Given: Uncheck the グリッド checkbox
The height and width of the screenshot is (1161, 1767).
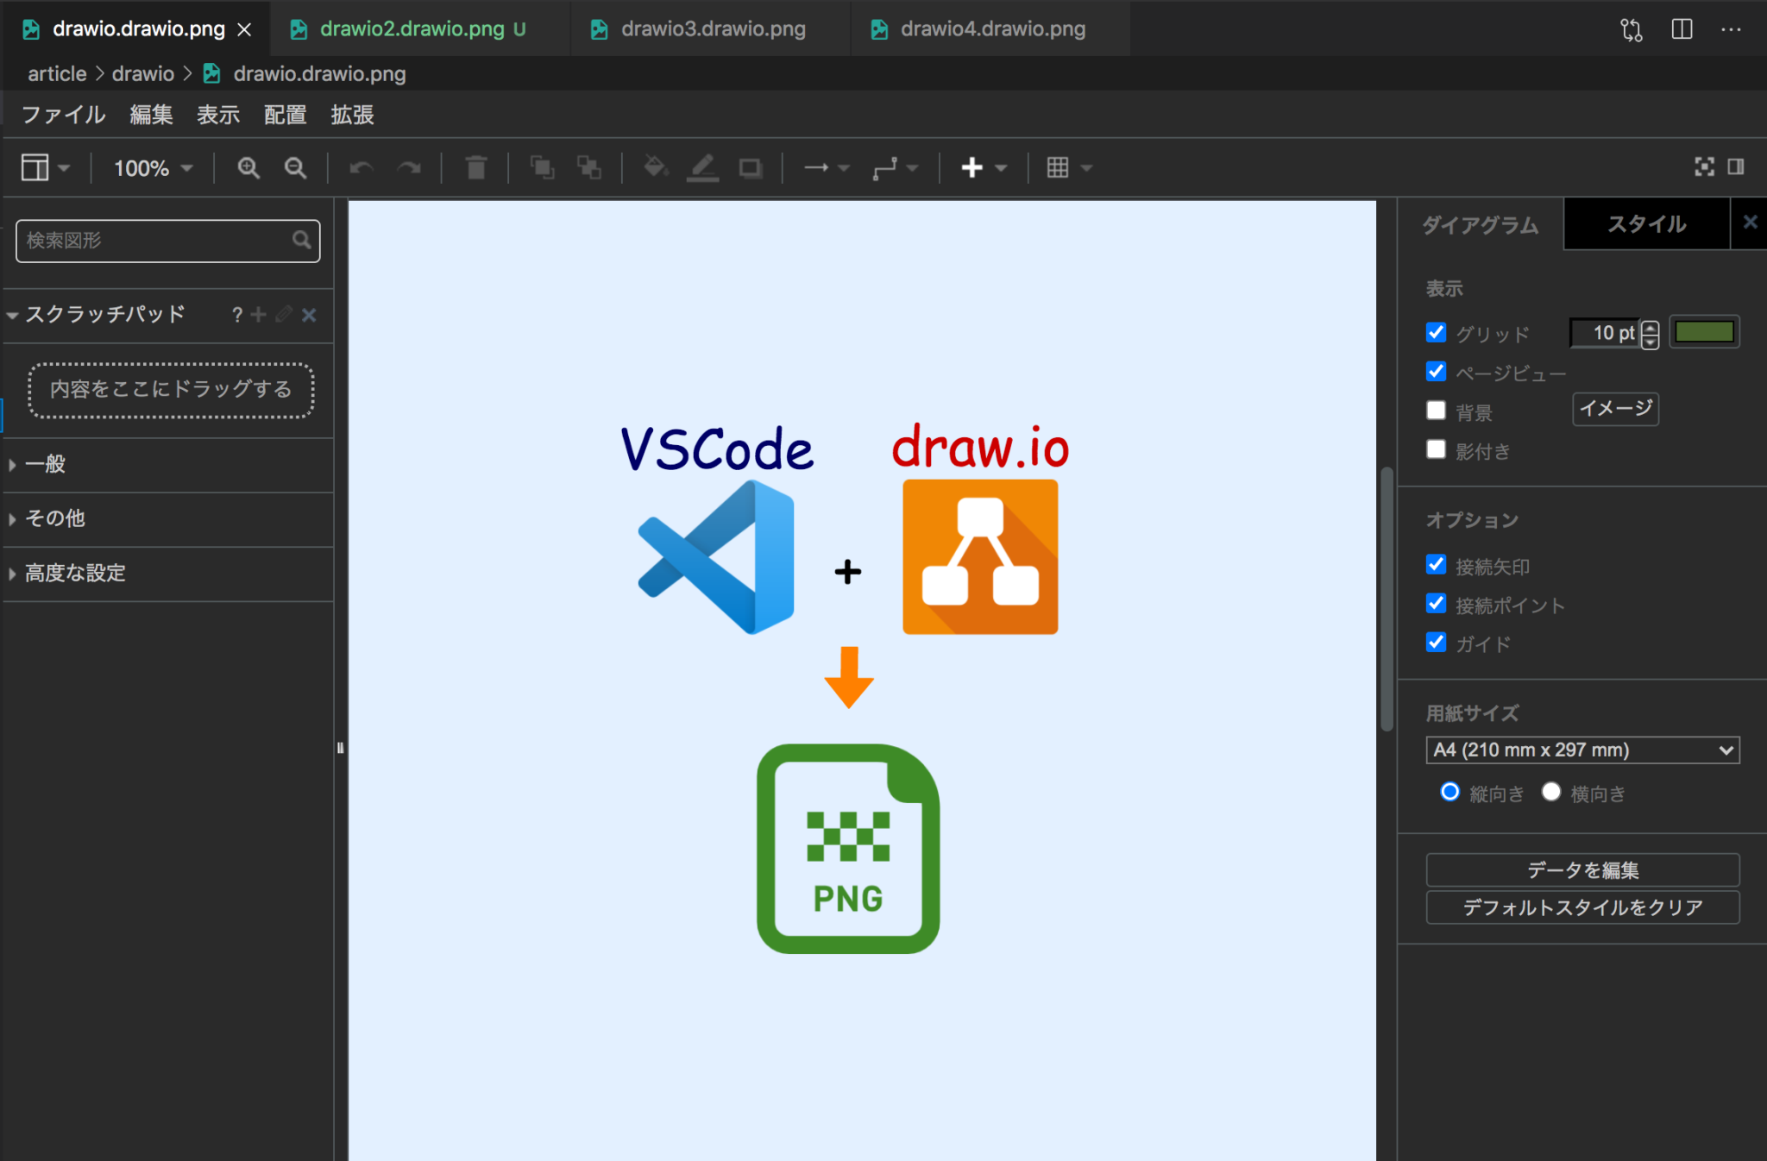Looking at the screenshot, I should point(1436,332).
